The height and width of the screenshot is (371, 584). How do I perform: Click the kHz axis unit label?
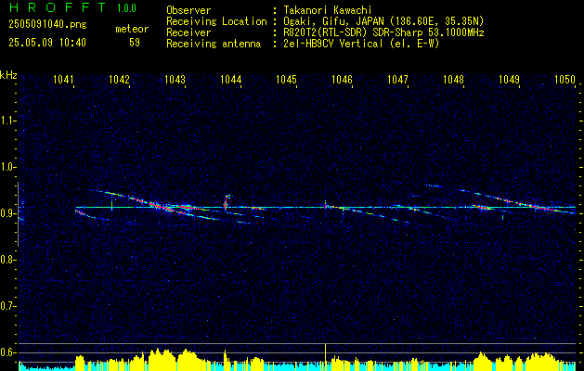click(x=8, y=75)
